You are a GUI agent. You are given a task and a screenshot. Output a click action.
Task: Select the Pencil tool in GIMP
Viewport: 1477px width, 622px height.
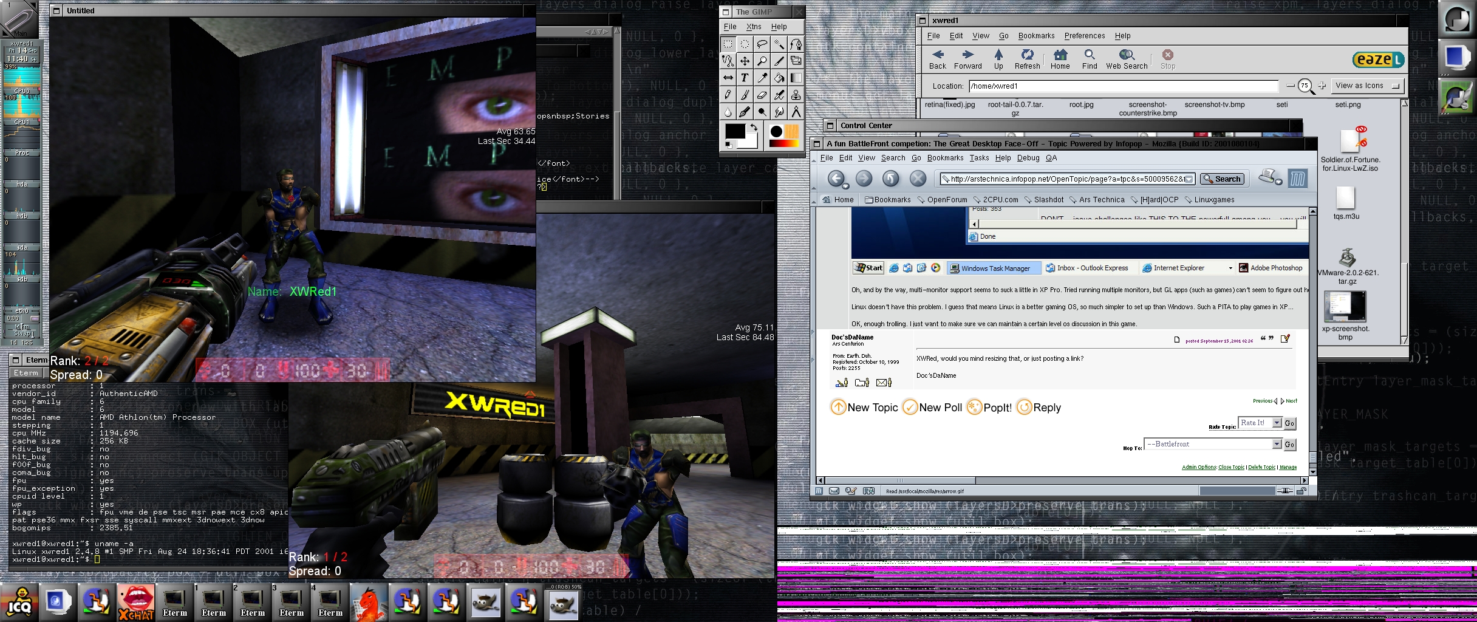(728, 95)
